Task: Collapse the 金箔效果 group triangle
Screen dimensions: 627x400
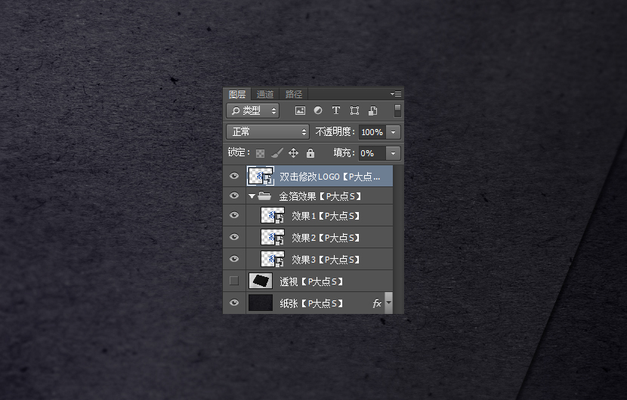Action: pyautogui.click(x=252, y=196)
